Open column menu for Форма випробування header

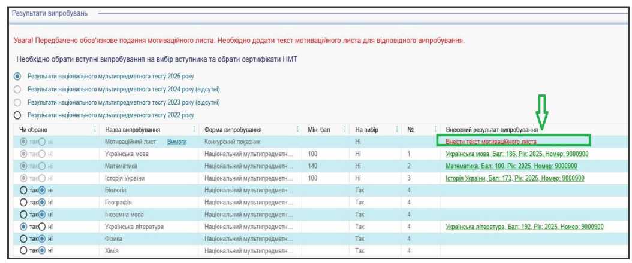pyautogui.click(x=297, y=129)
